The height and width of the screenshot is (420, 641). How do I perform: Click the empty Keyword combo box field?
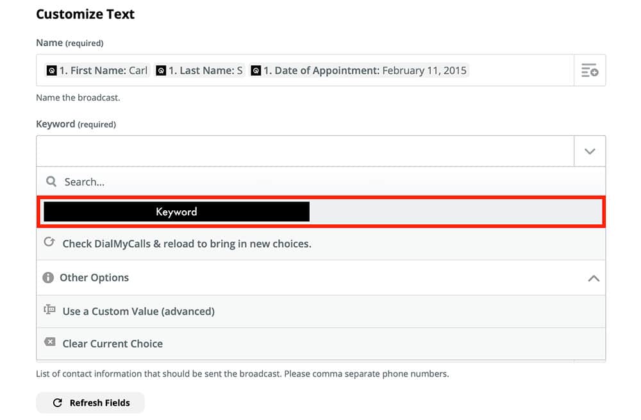click(x=305, y=151)
